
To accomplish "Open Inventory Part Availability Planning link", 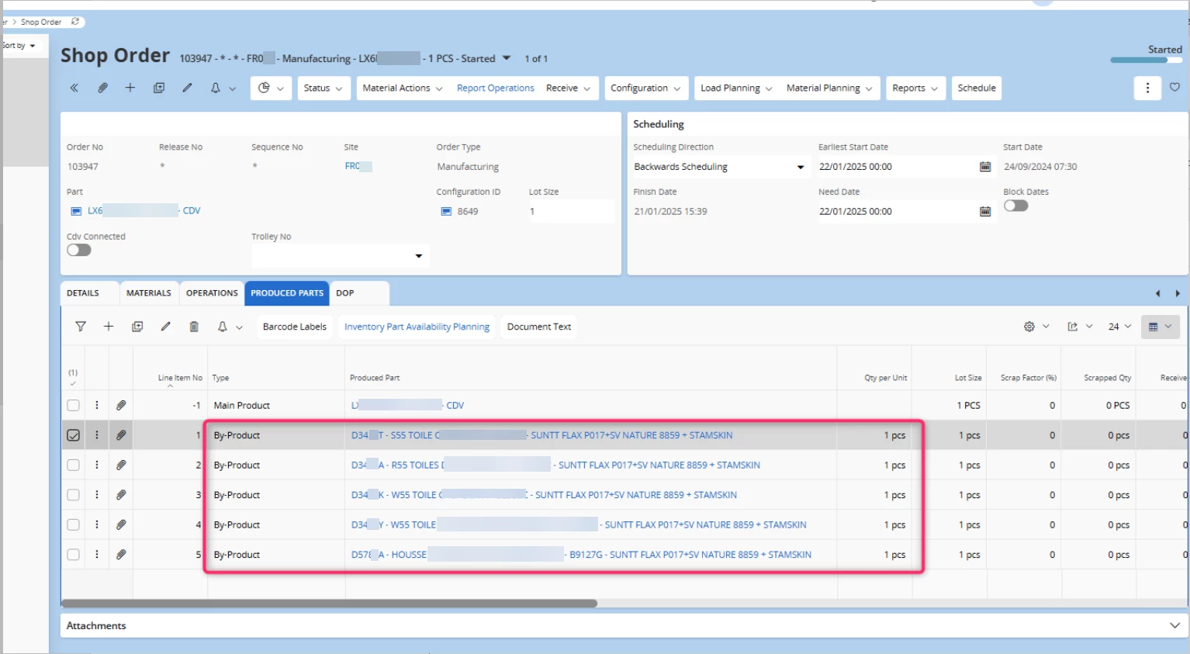I will click(x=417, y=327).
